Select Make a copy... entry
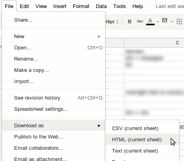This screenshot has height=161, width=184. 54,70
